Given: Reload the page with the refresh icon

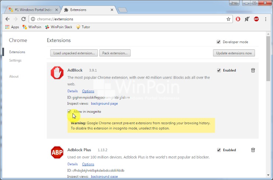Looking at the screenshot, I should (24, 19).
